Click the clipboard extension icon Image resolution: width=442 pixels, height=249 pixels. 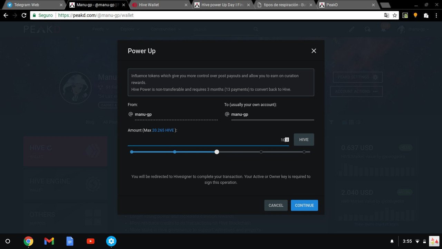pyautogui.click(x=426, y=15)
